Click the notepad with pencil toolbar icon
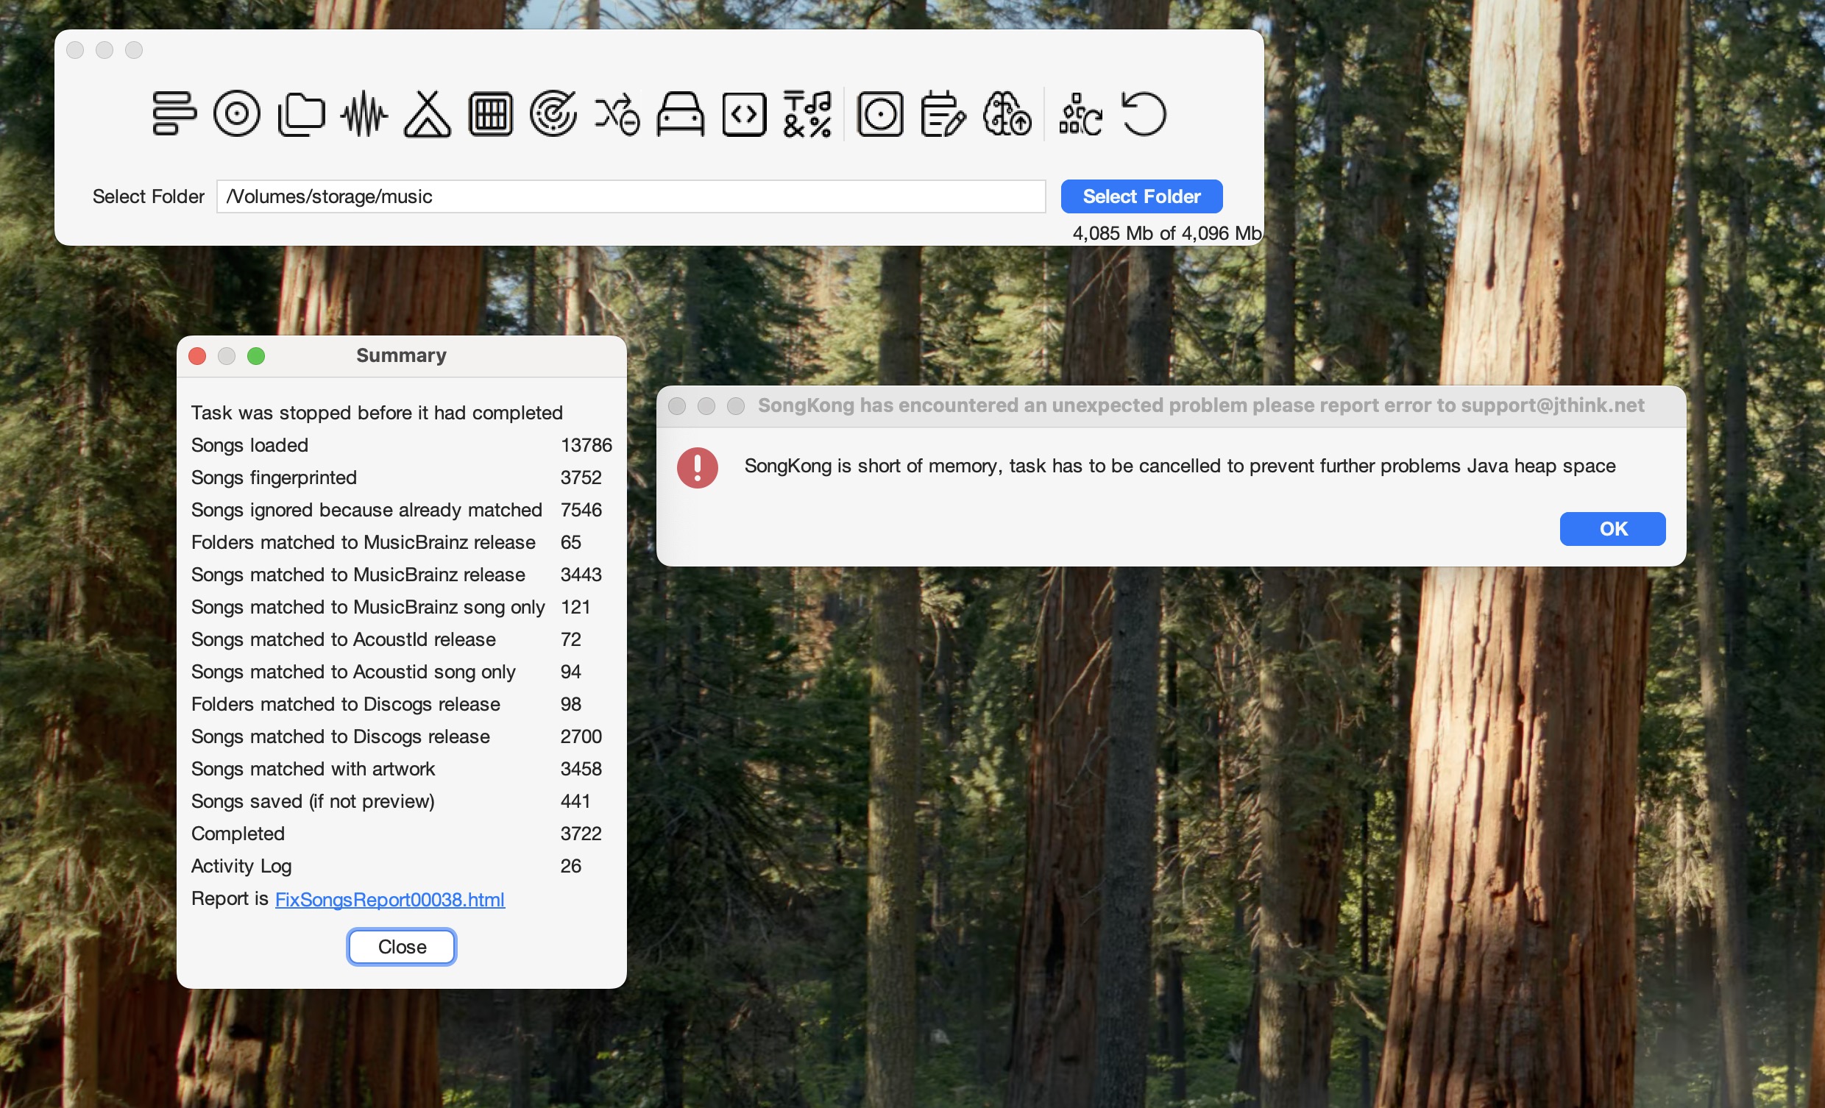 click(x=943, y=114)
